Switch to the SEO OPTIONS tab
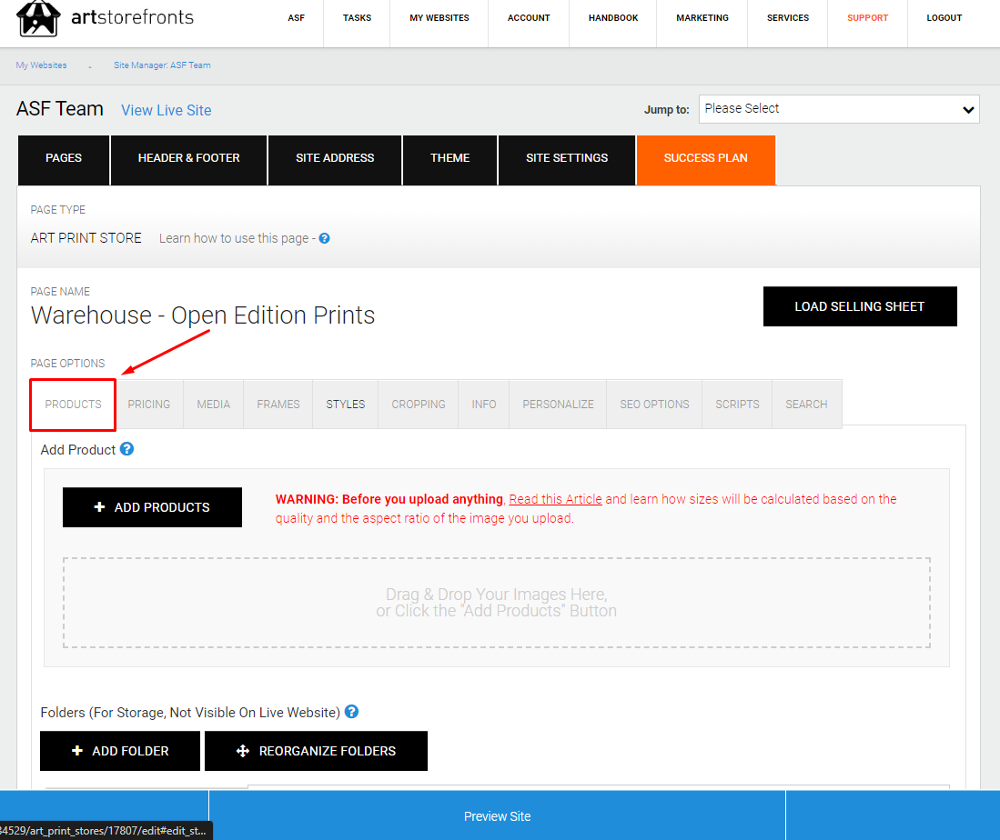 pos(653,404)
